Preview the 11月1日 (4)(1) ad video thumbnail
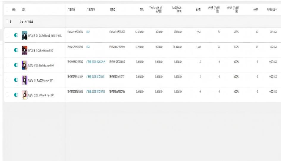 pyautogui.click(x=25, y=65)
